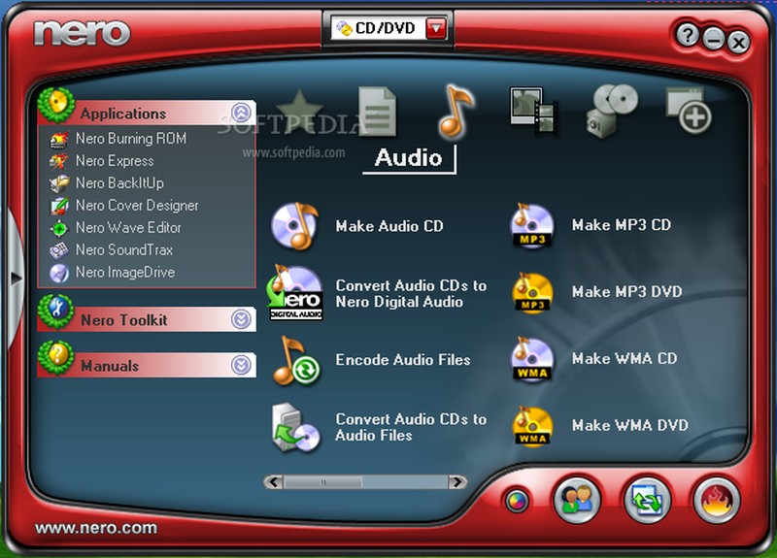Launch Nero Burning ROM from Applications
Viewport: 777px width, 558px height.
(130, 139)
